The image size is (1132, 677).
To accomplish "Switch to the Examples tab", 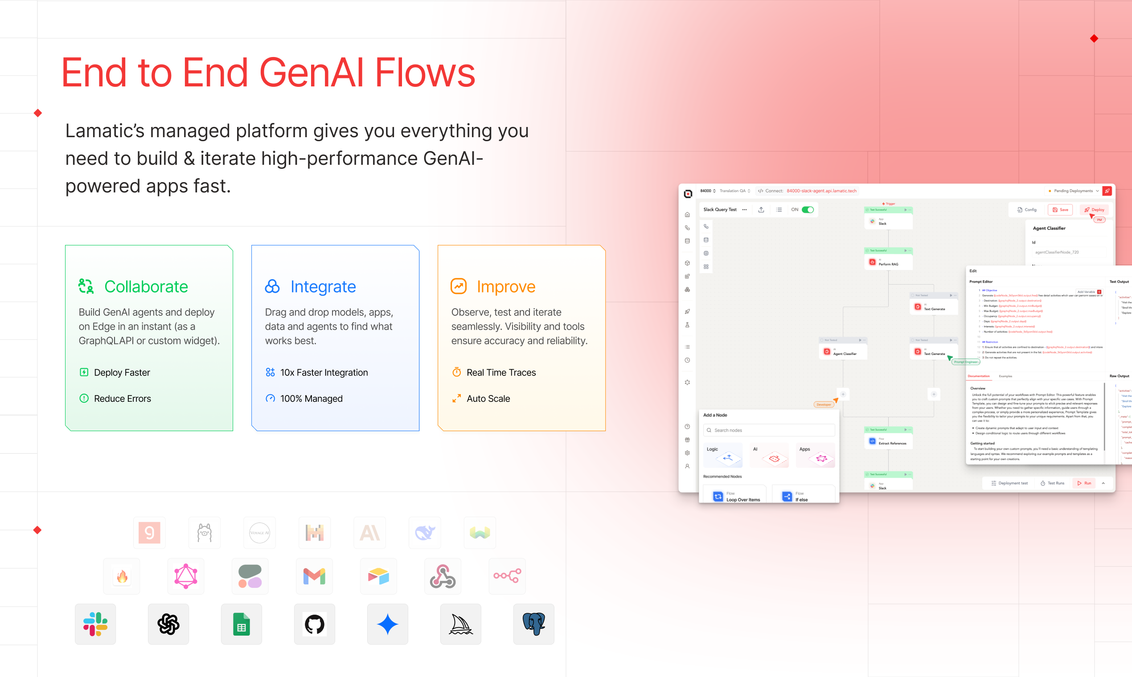I will click(1005, 376).
